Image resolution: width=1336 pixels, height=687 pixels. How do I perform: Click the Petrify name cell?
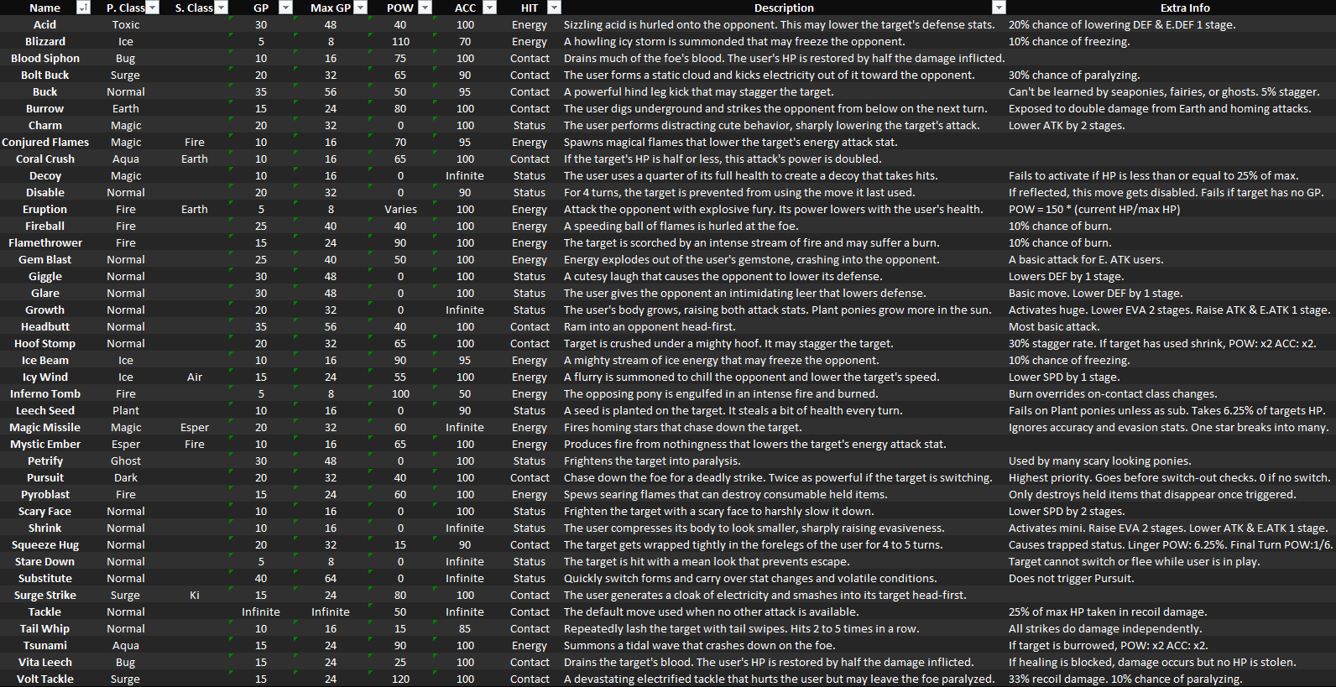click(x=45, y=461)
